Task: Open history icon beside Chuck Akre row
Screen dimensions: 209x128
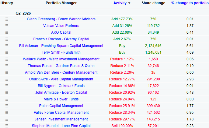Action: tap(7, 79)
